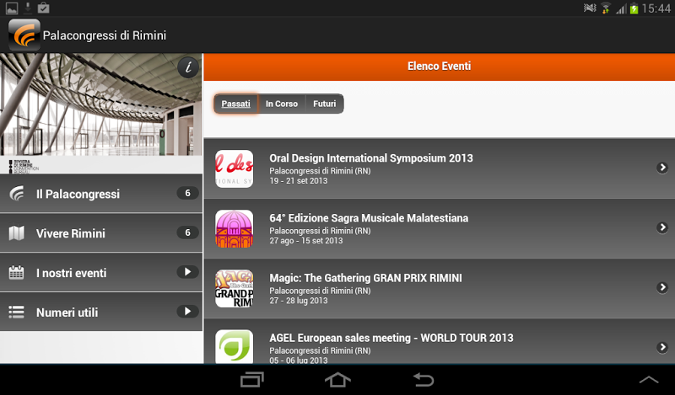Select the Oral Design International Symposium 2013 title

pyautogui.click(x=371, y=158)
